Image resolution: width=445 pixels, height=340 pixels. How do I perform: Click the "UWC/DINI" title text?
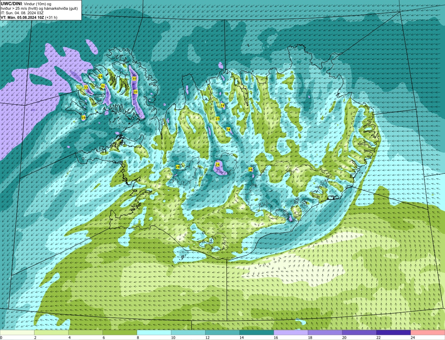click(x=11, y=3)
